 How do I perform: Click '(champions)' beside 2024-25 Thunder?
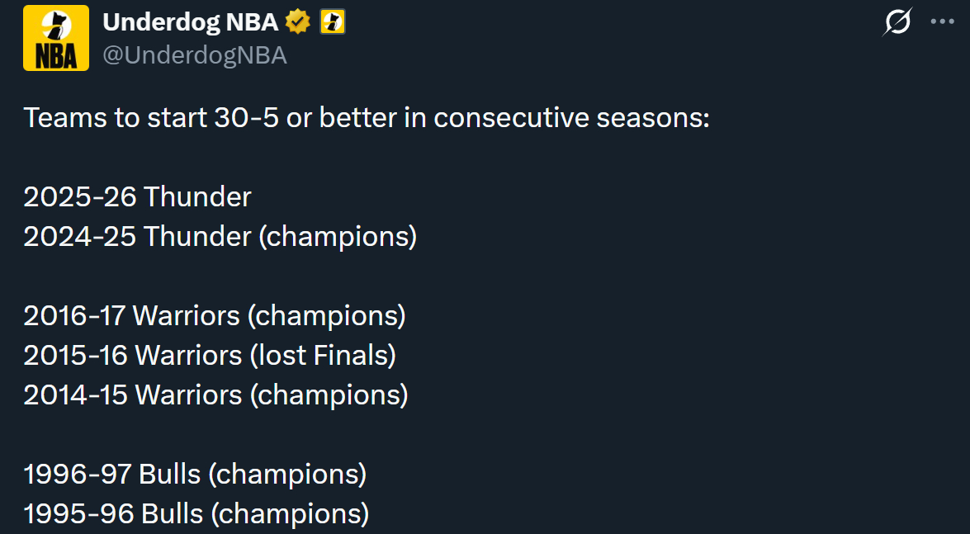click(338, 237)
